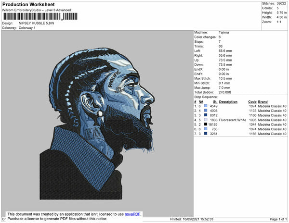289x223 pixels.
Task: Click the 'Description' column header
Action: (228, 102)
